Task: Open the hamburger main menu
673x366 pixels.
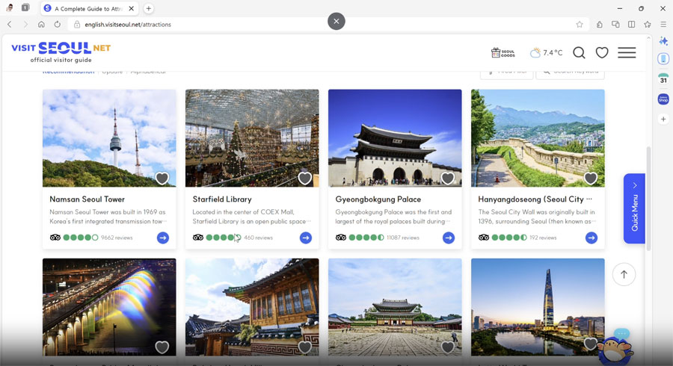Action: click(627, 53)
